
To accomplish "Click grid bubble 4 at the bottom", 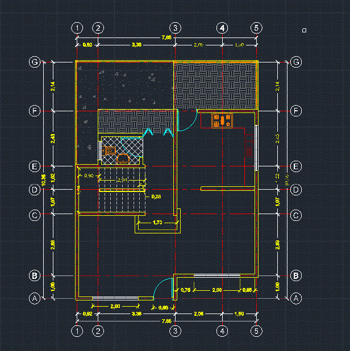I will tap(222, 331).
